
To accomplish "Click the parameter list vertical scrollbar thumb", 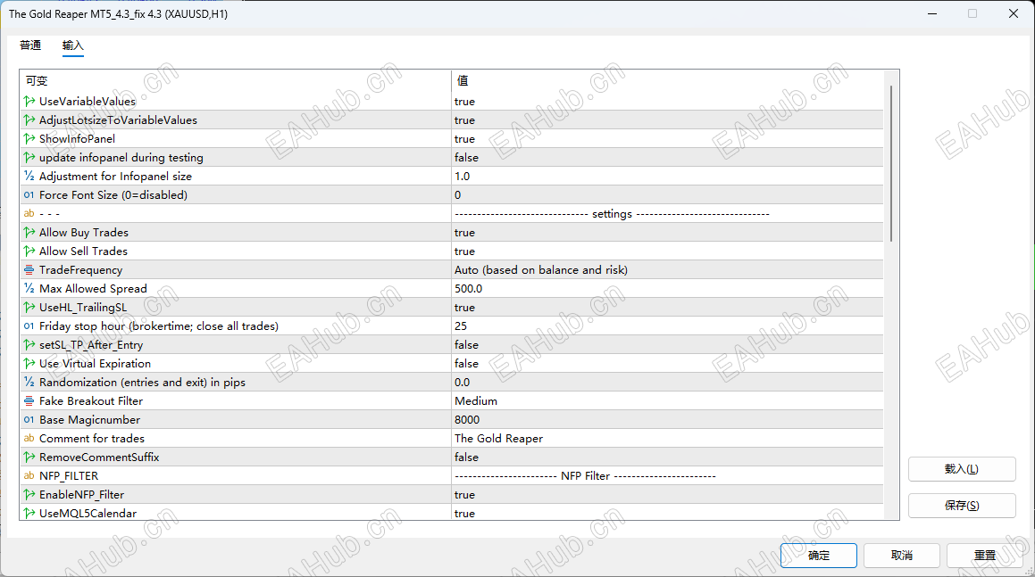I will [891, 163].
